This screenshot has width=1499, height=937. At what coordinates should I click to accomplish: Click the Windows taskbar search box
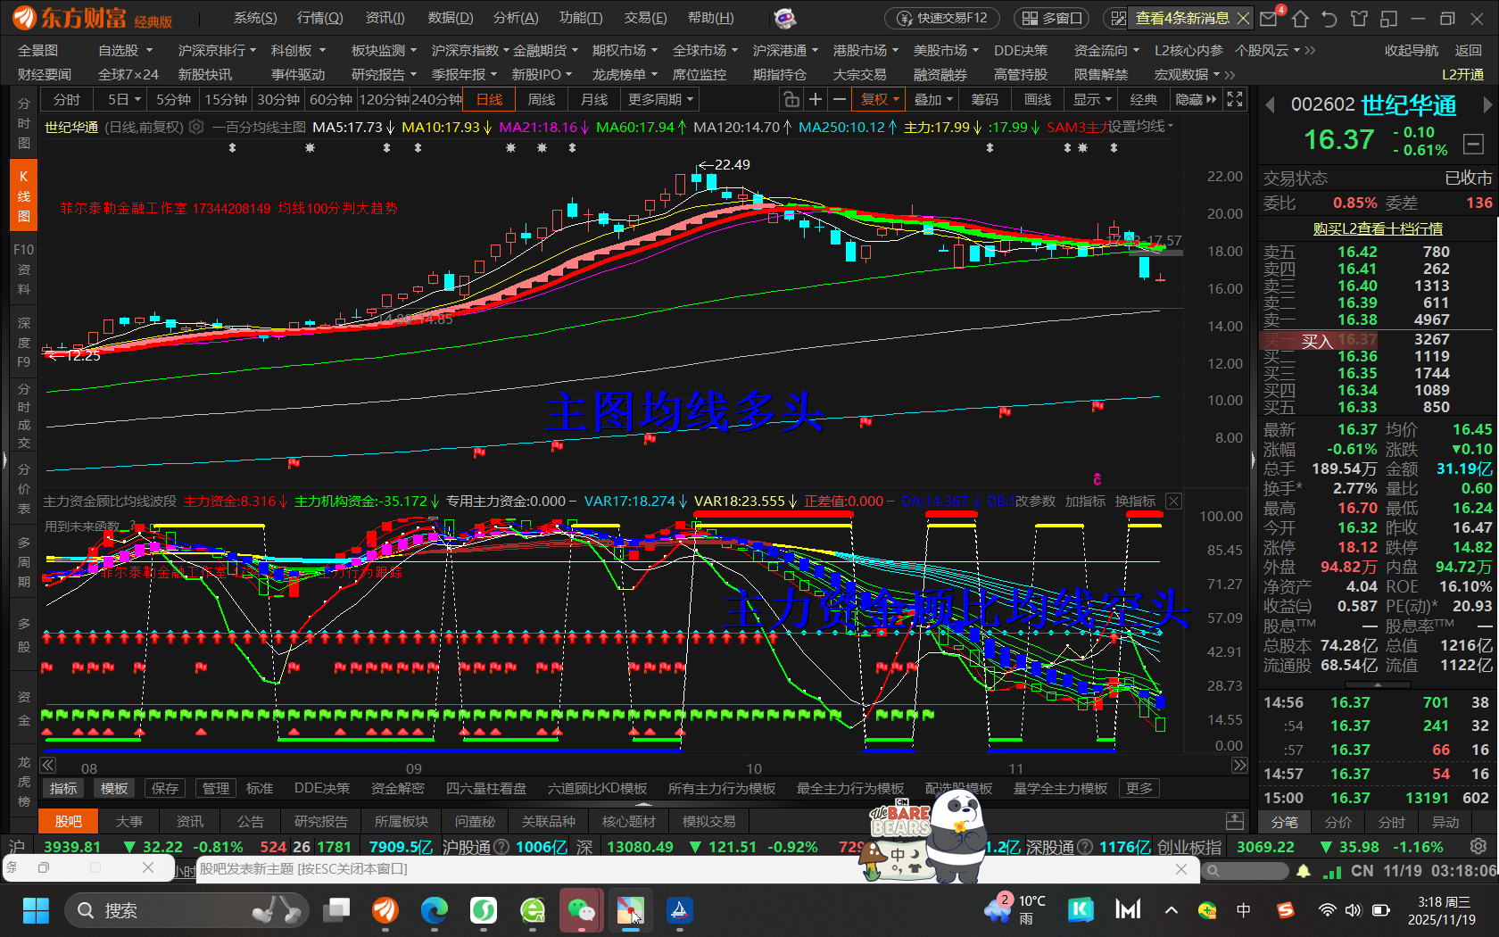coord(187,910)
